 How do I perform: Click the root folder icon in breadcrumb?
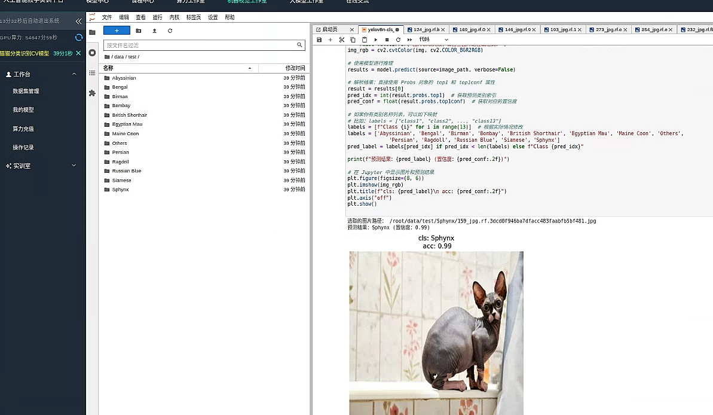(x=107, y=57)
